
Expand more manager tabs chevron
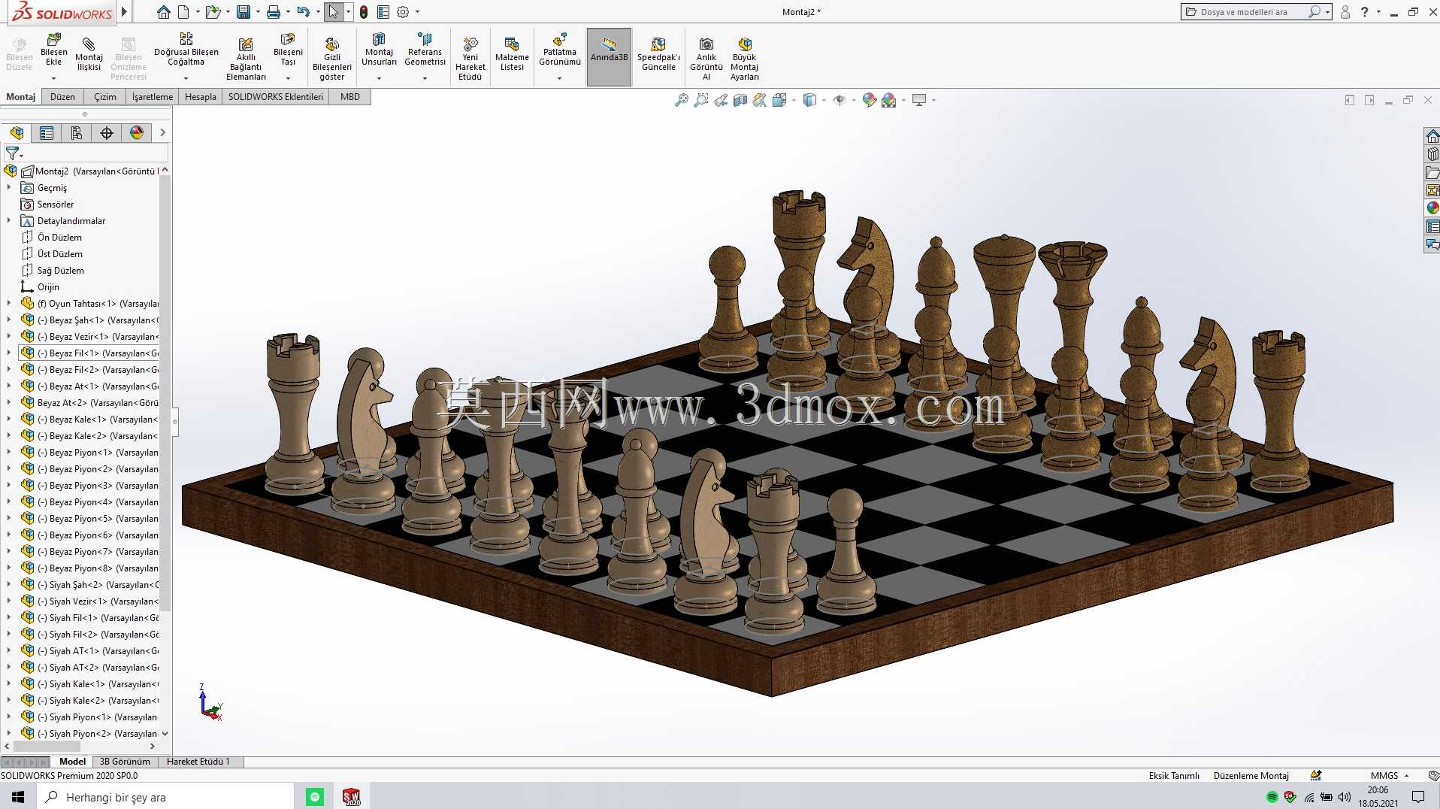(162, 133)
